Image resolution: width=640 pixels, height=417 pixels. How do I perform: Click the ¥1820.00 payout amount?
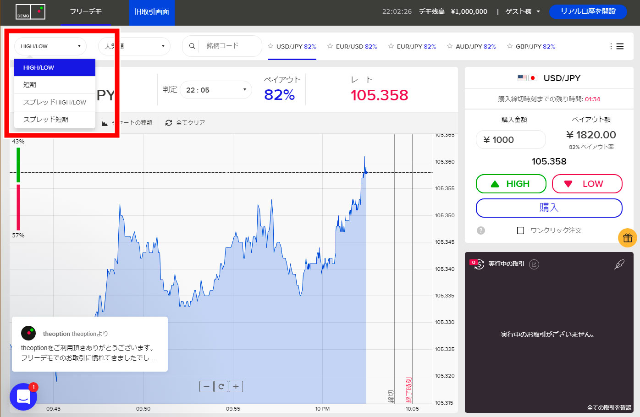pos(591,135)
